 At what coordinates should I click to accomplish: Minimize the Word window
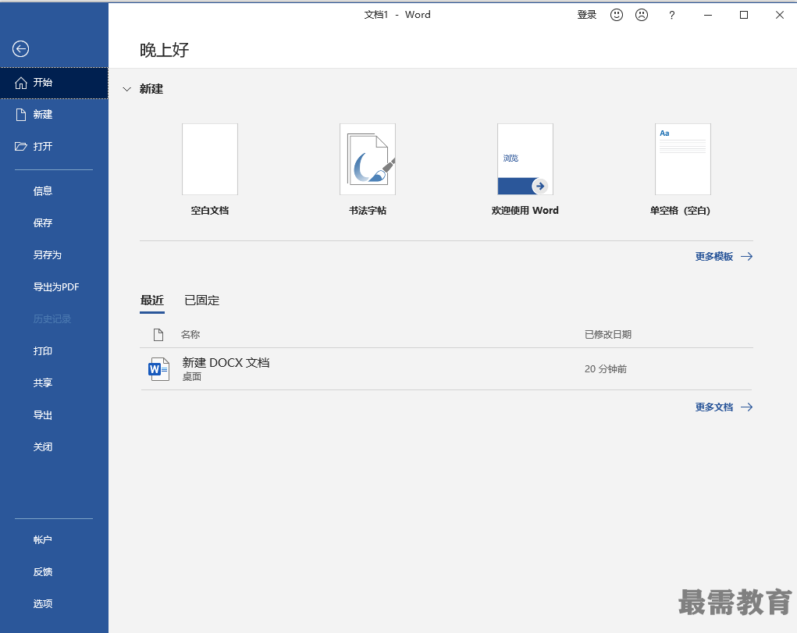pos(707,16)
